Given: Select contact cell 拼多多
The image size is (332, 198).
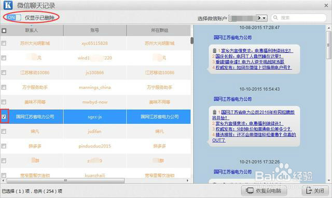Looking at the screenshot, I should pos(35,146).
